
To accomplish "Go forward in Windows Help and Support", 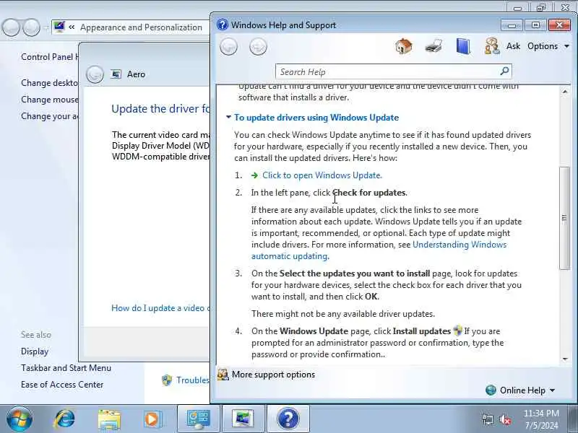I will [x=258, y=47].
